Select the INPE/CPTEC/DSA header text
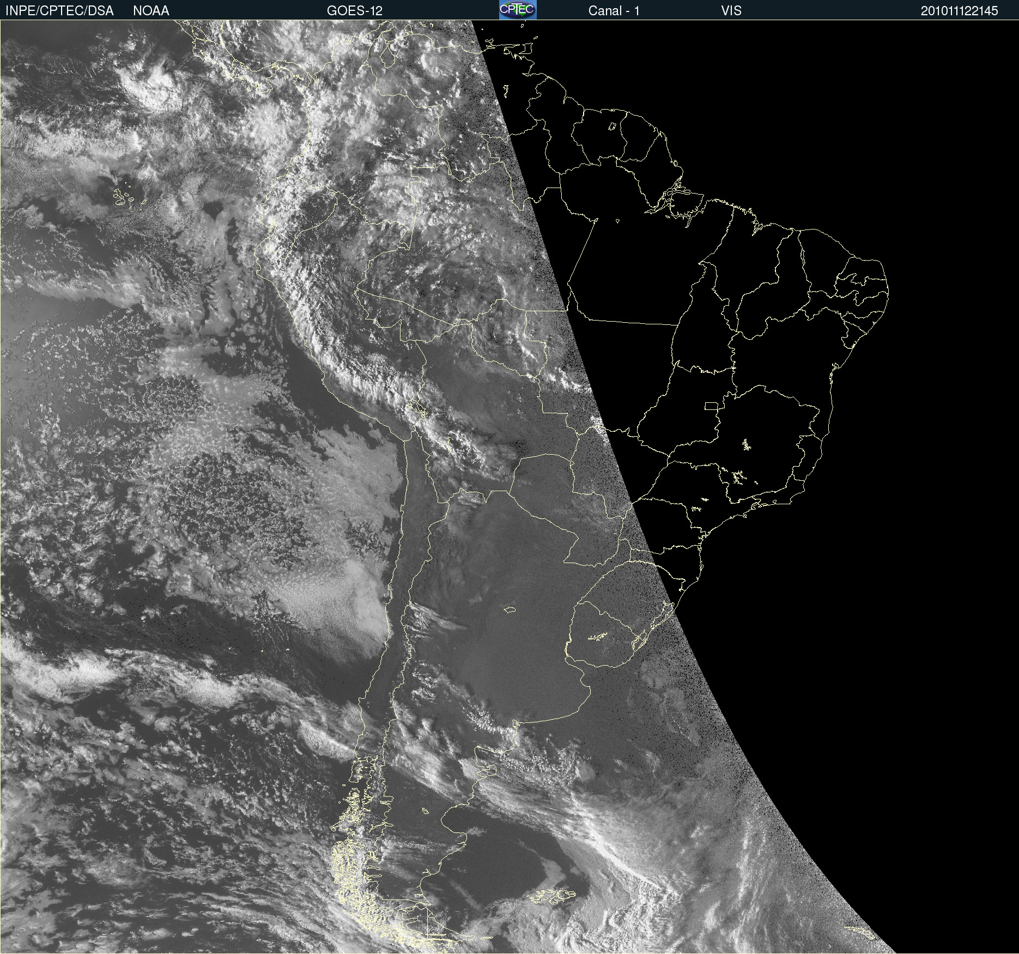The image size is (1019, 954). (x=59, y=11)
